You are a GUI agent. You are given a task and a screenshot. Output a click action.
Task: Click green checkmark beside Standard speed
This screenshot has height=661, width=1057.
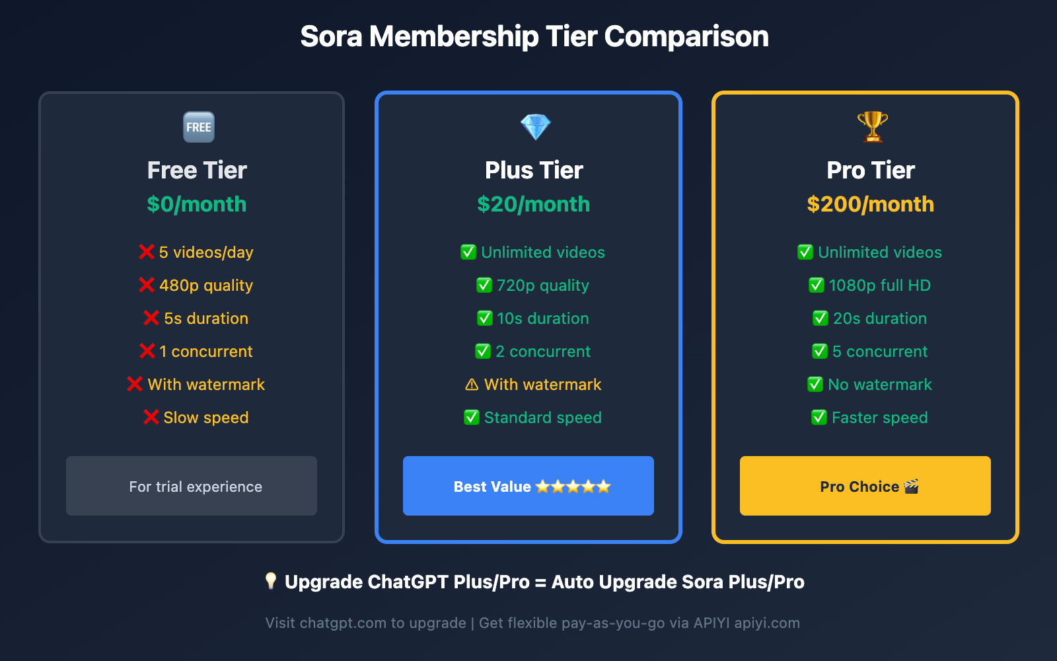472,417
